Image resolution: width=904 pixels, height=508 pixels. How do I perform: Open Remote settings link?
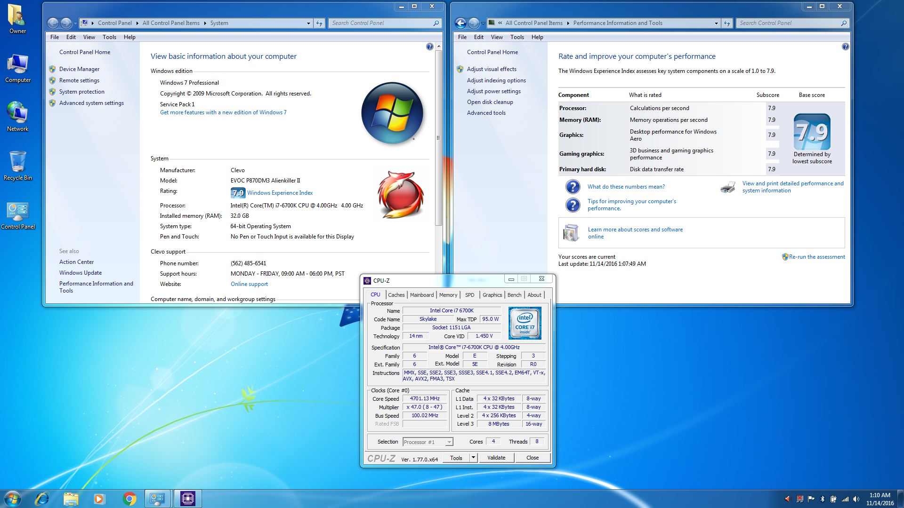pyautogui.click(x=79, y=80)
